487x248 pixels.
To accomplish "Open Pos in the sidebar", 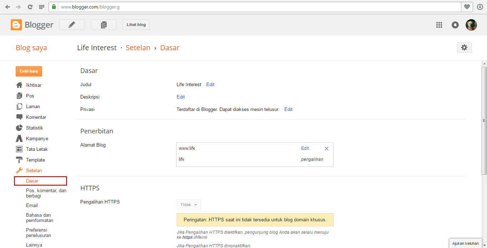I will 30,96.
